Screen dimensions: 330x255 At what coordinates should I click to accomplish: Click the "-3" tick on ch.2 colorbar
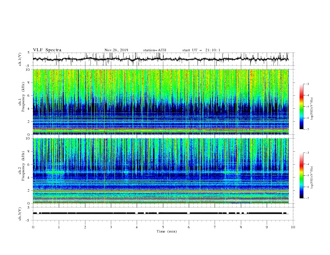[307, 153]
